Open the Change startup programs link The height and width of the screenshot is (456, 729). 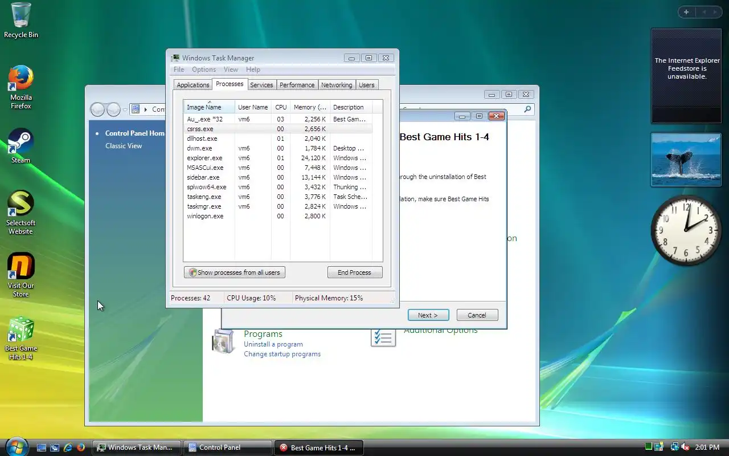point(282,354)
